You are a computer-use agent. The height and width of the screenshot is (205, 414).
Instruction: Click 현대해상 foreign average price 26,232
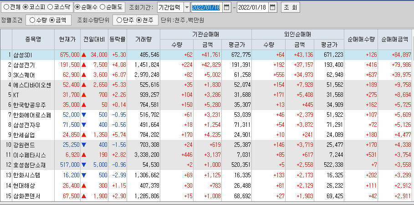coord(335,185)
